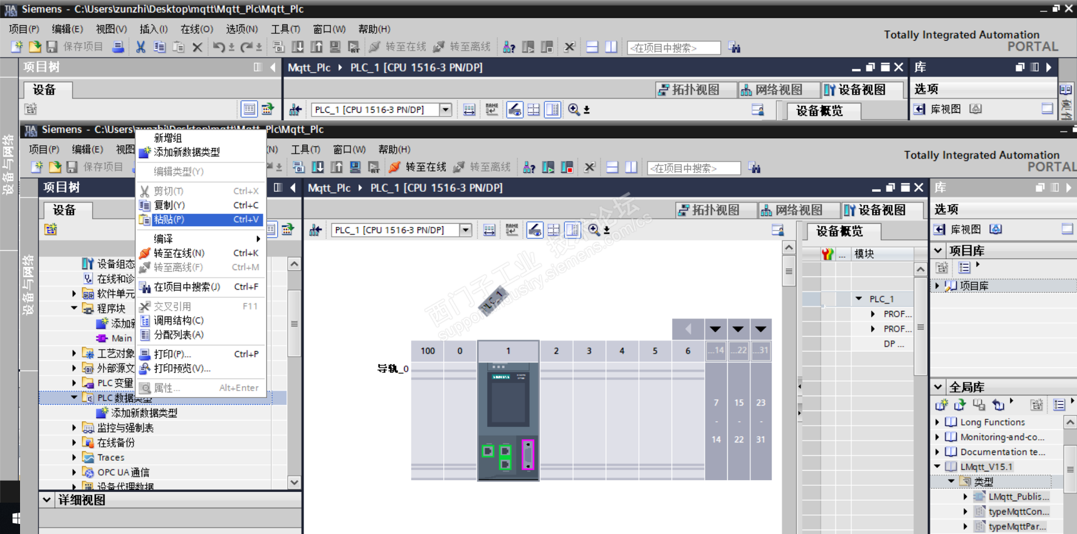Expand the Traces tree node

[x=74, y=458]
